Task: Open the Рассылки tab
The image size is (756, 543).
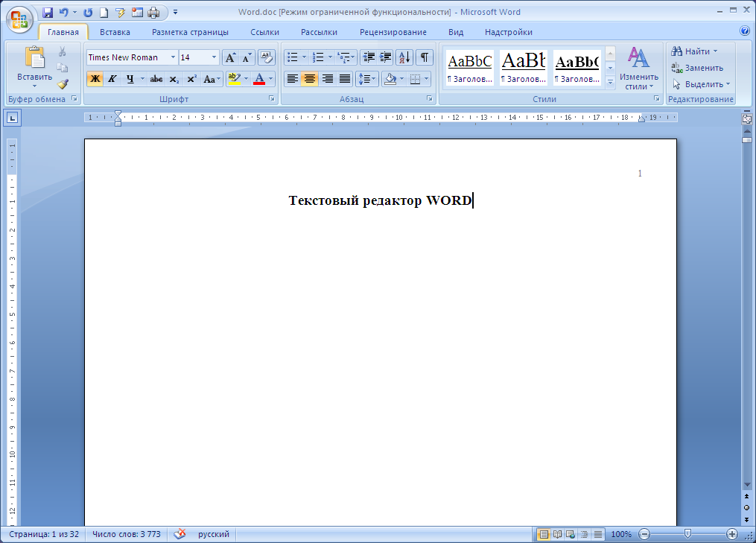Action: [x=320, y=32]
